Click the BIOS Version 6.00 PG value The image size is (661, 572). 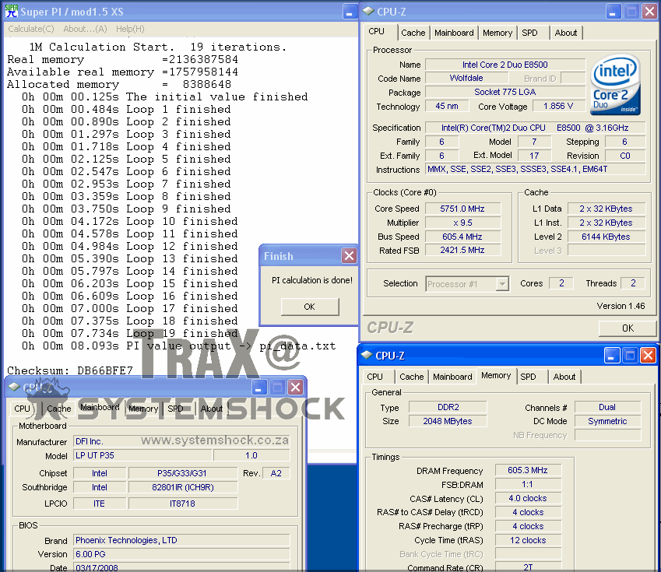coord(181,554)
